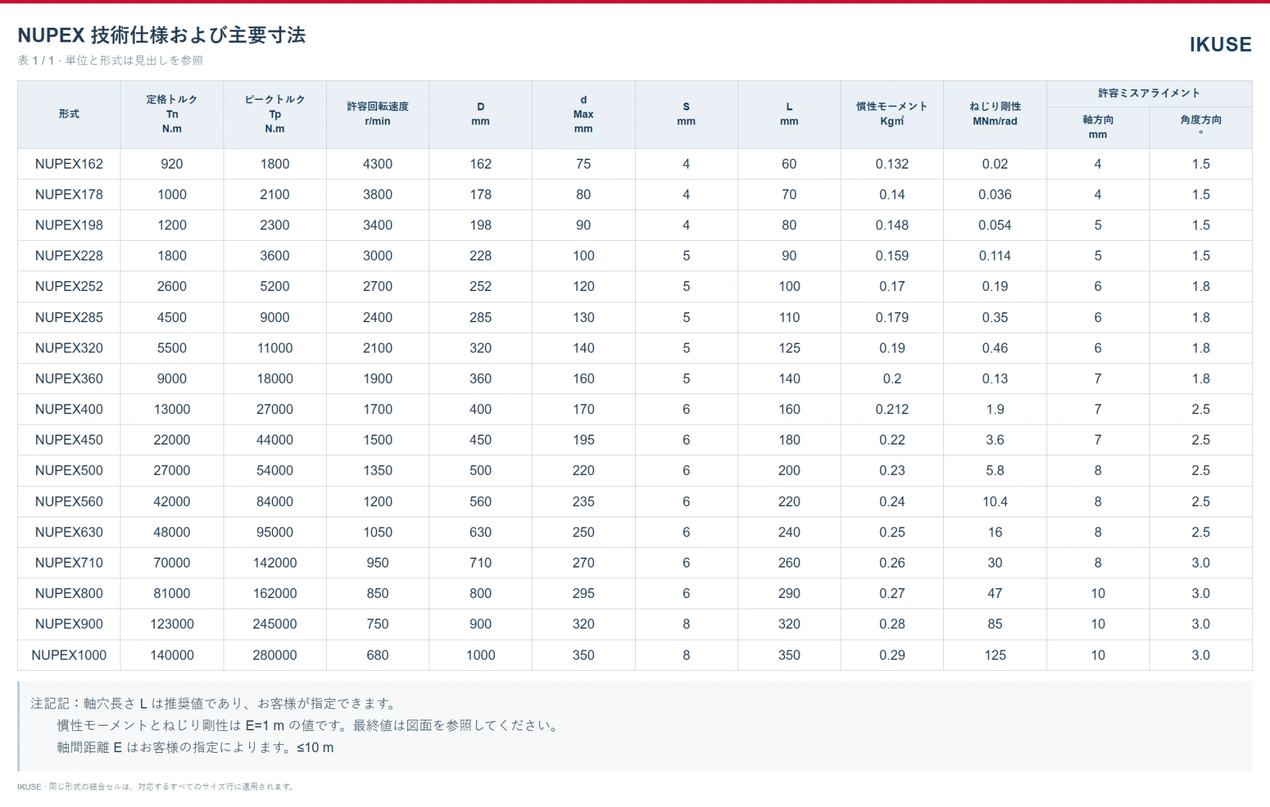This screenshot has height=807, width=1270.
Task: Click rated torque 920 for NUPEX162
Action: pos(172,164)
